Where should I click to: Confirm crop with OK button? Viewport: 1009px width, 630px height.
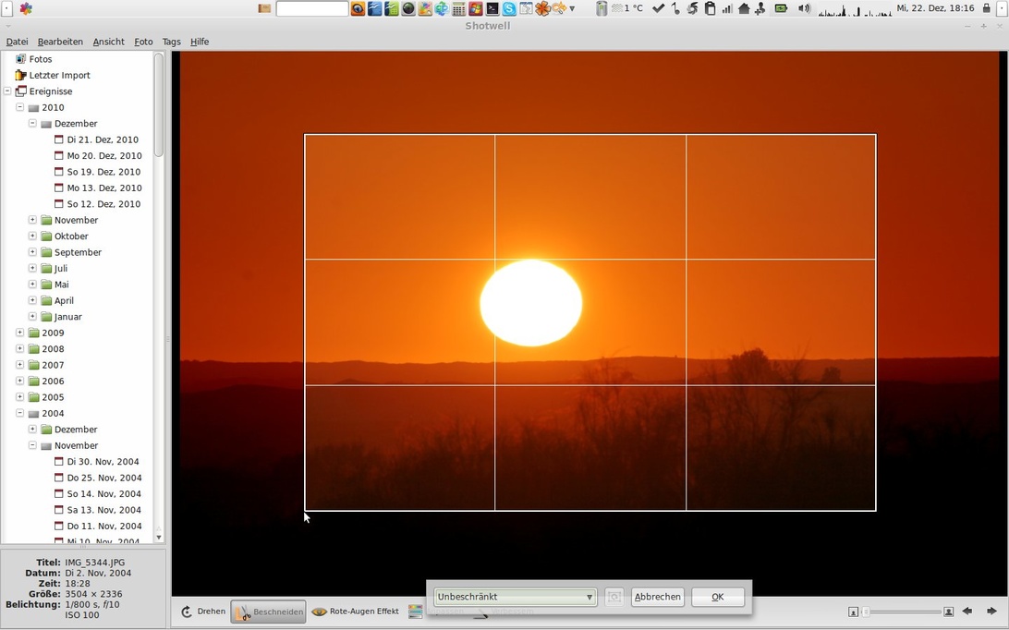717,598
